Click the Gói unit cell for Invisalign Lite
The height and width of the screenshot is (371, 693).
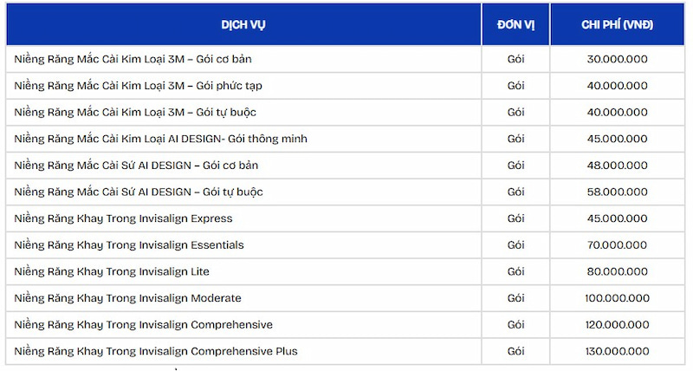pos(515,271)
